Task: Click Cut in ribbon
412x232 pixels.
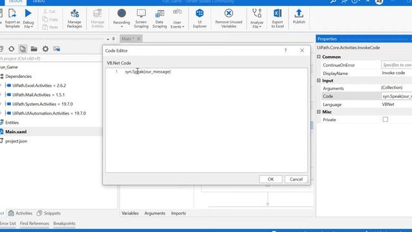Action: 50,12
